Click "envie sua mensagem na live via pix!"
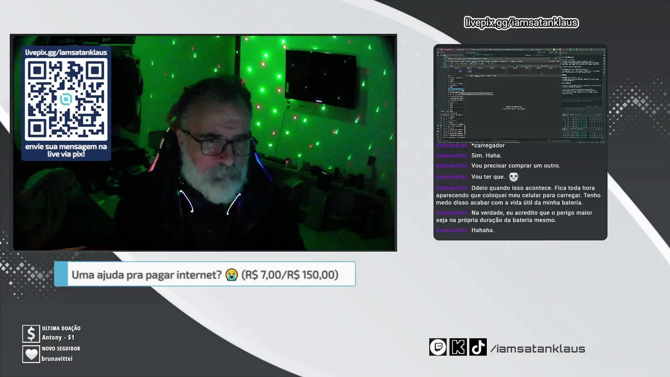Image resolution: width=670 pixels, height=377 pixels. tap(66, 151)
